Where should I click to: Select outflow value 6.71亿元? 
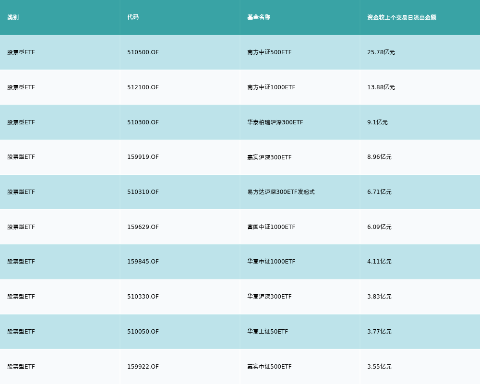pos(379,192)
